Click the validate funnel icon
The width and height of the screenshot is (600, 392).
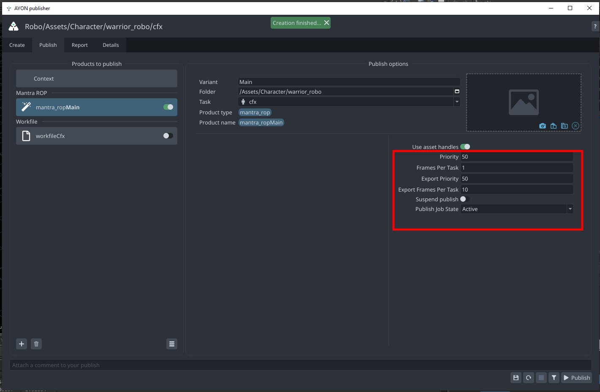coord(554,378)
